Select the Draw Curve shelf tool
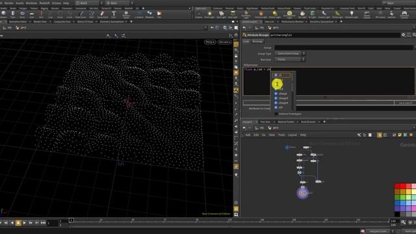 pos(81,14)
